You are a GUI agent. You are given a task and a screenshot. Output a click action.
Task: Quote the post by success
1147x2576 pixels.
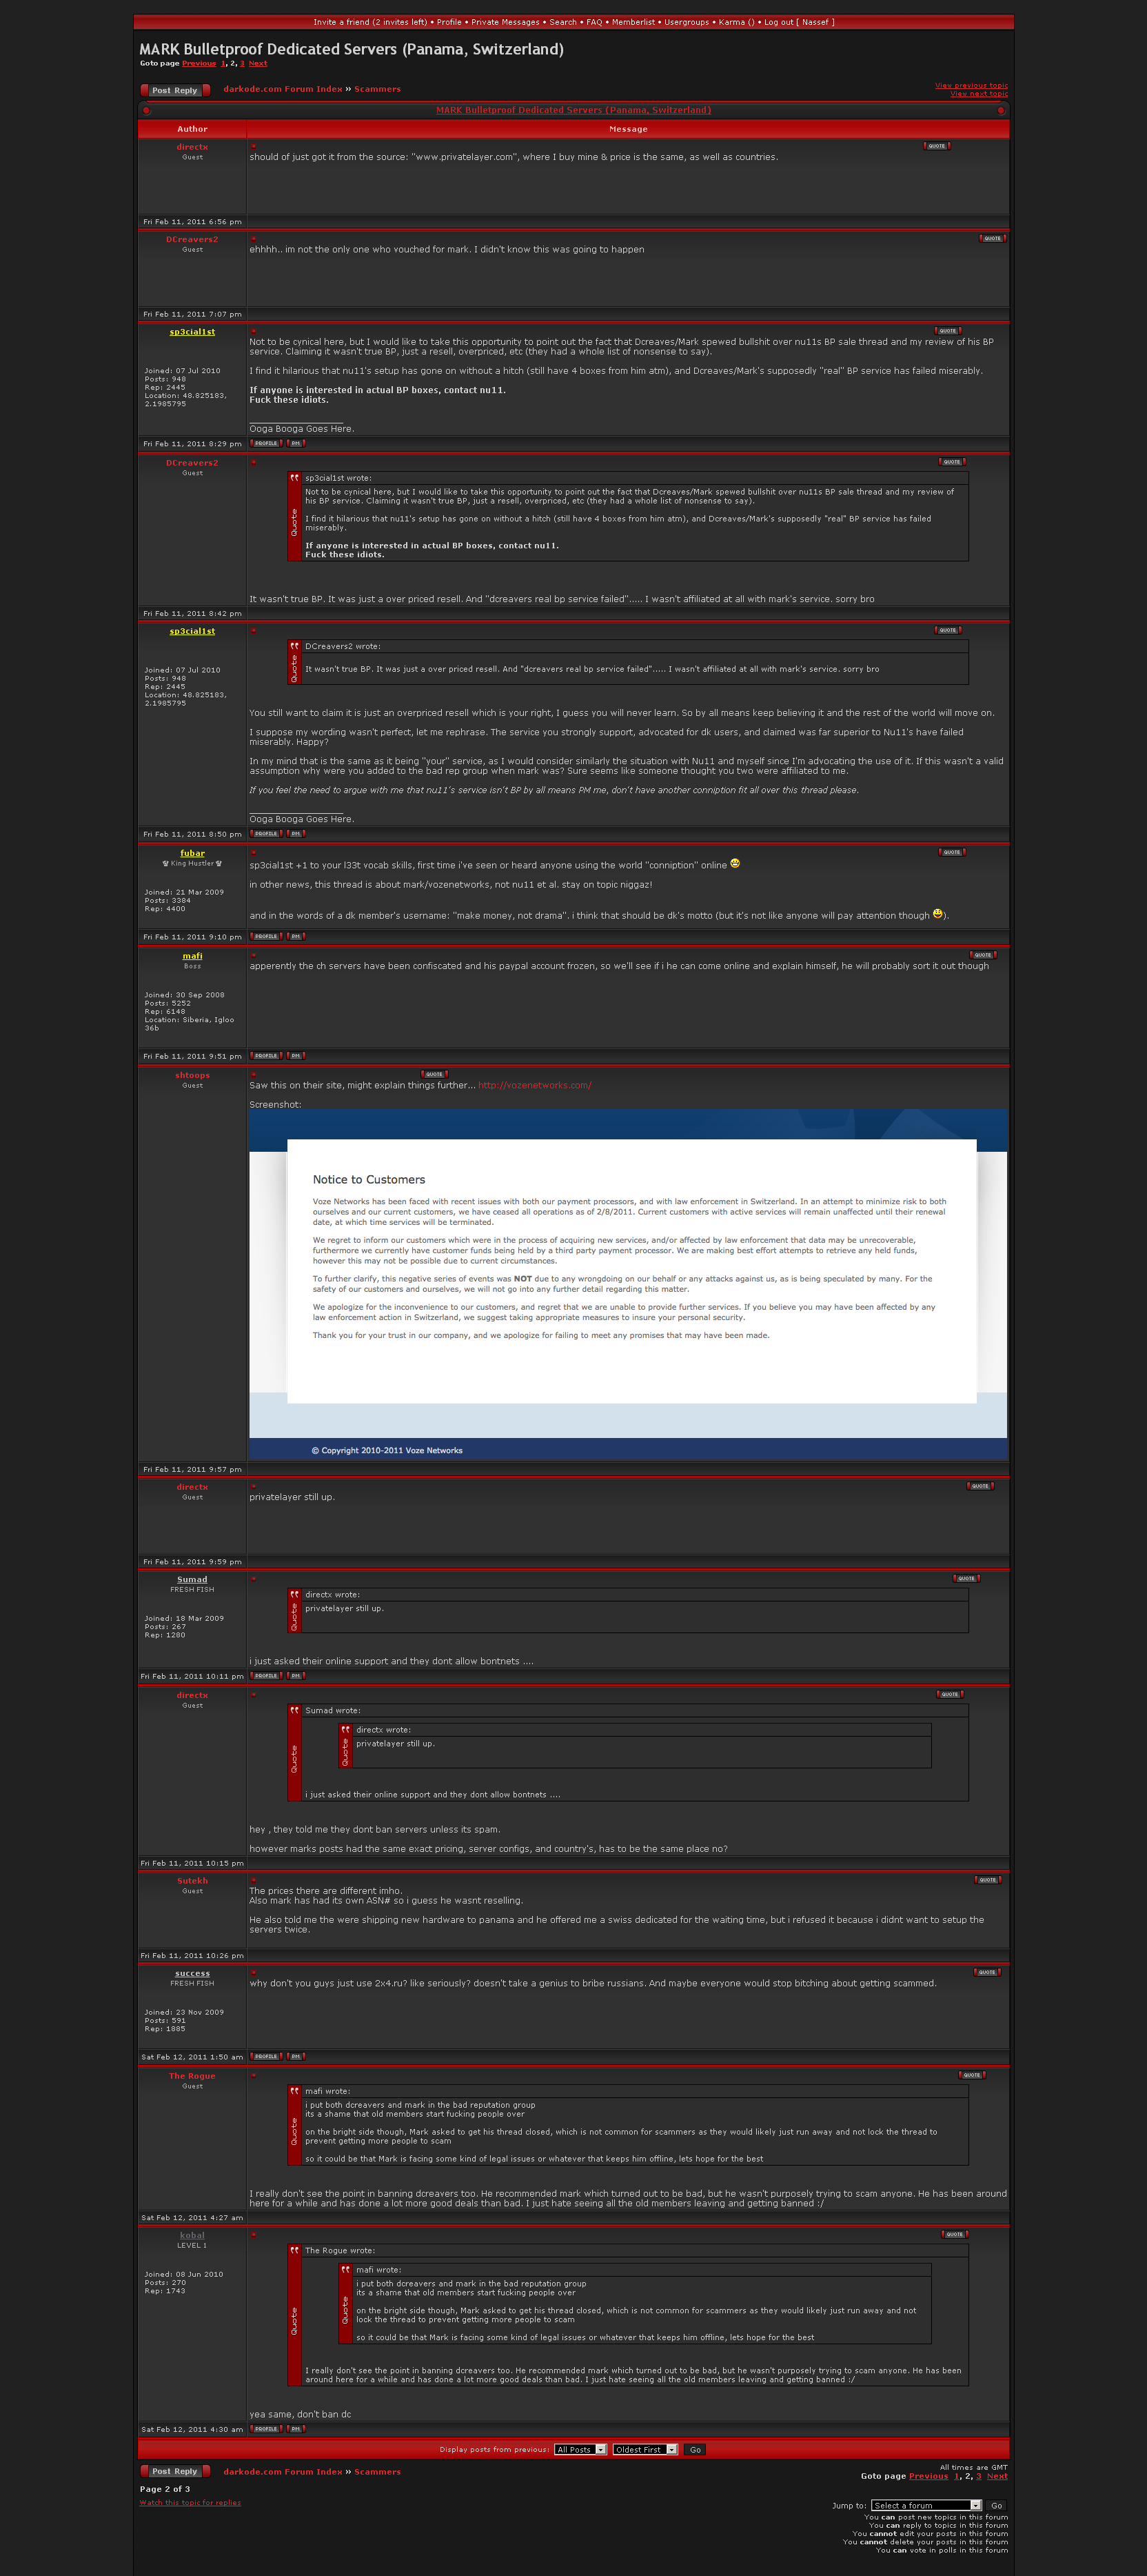click(987, 1972)
